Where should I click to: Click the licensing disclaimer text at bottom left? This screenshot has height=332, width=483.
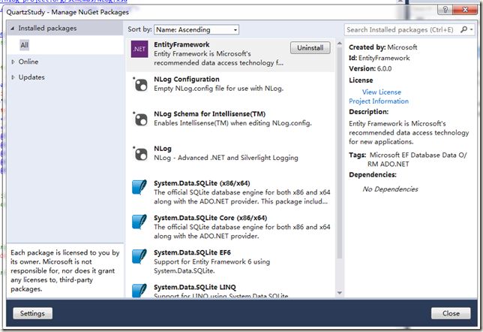[x=64, y=270]
